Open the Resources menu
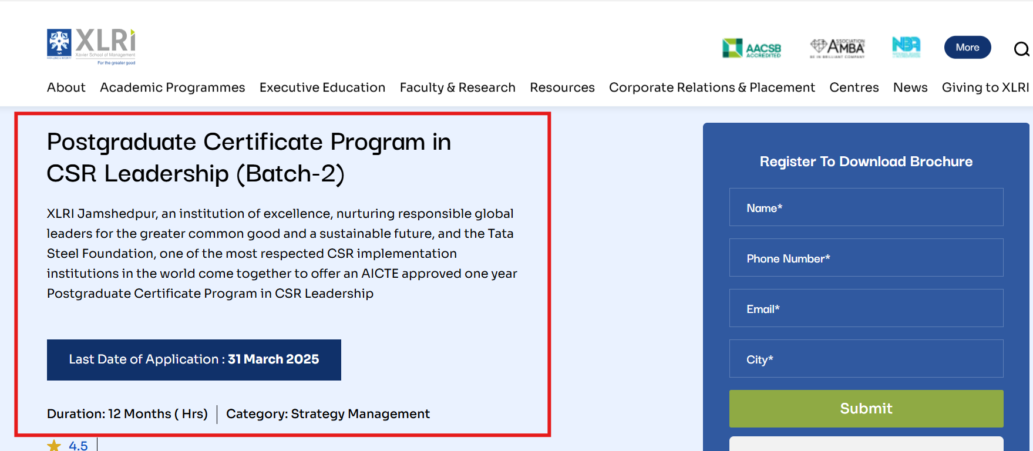 pos(562,87)
